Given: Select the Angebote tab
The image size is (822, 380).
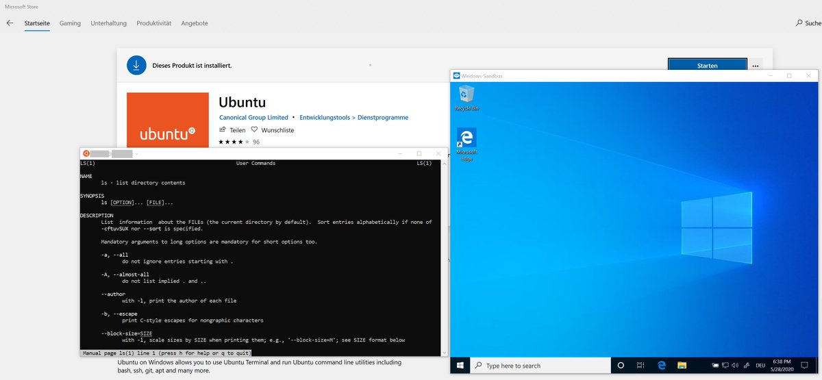Looking at the screenshot, I should pyautogui.click(x=194, y=23).
